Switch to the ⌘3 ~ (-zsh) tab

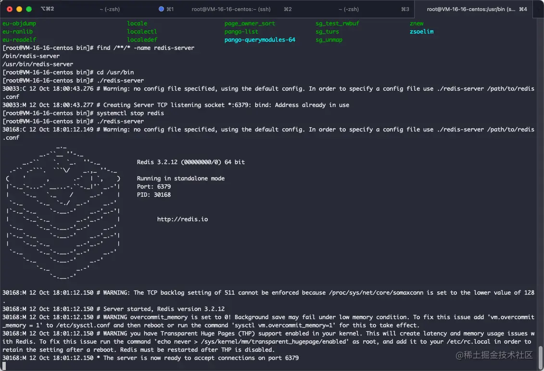click(x=349, y=9)
